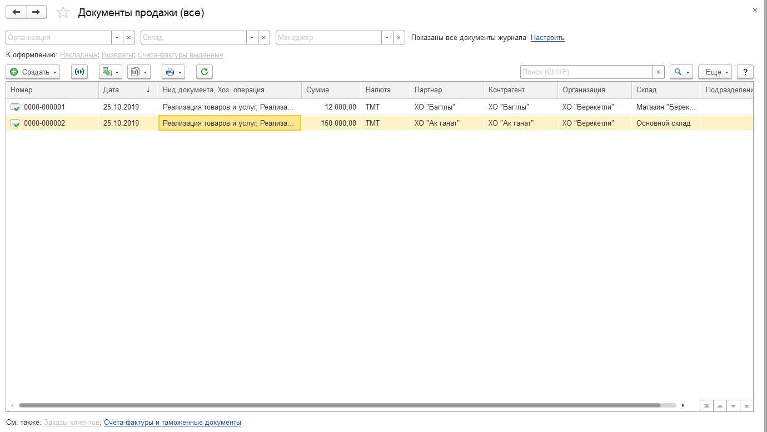Select partner ХО "Багтлы" cell
This screenshot has height=432, width=767.
(447, 107)
